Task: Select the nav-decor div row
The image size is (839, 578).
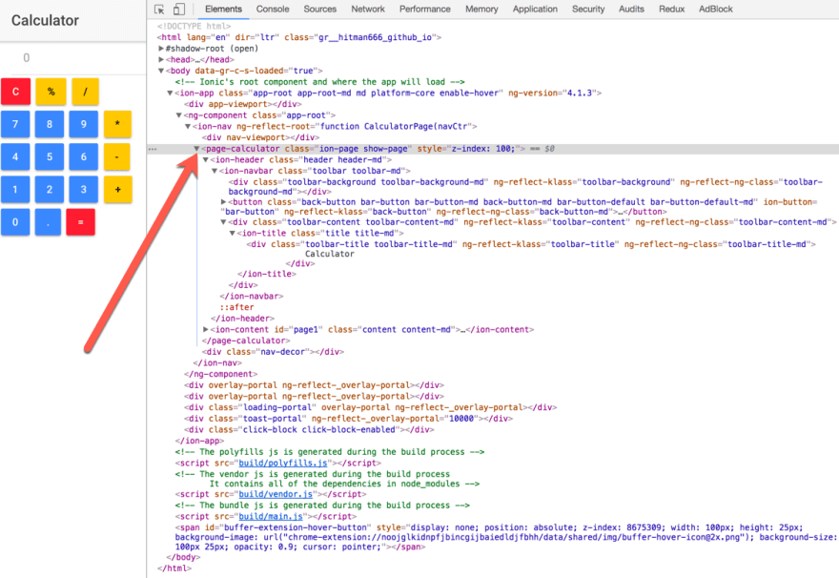Action: 273,352
